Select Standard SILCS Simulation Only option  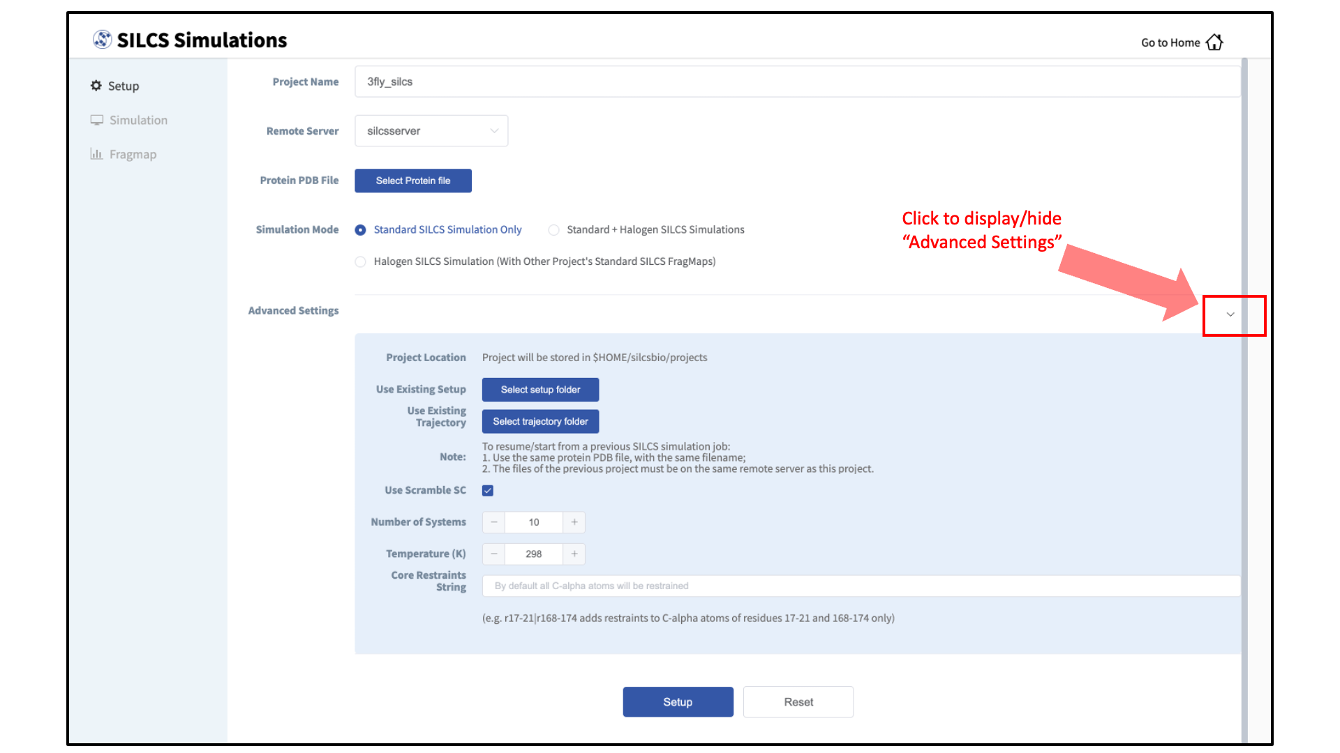pyautogui.click(x=360, y=230)
